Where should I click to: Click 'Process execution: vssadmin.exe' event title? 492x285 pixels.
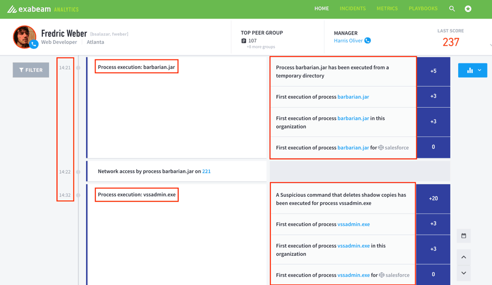click(137, 194)
